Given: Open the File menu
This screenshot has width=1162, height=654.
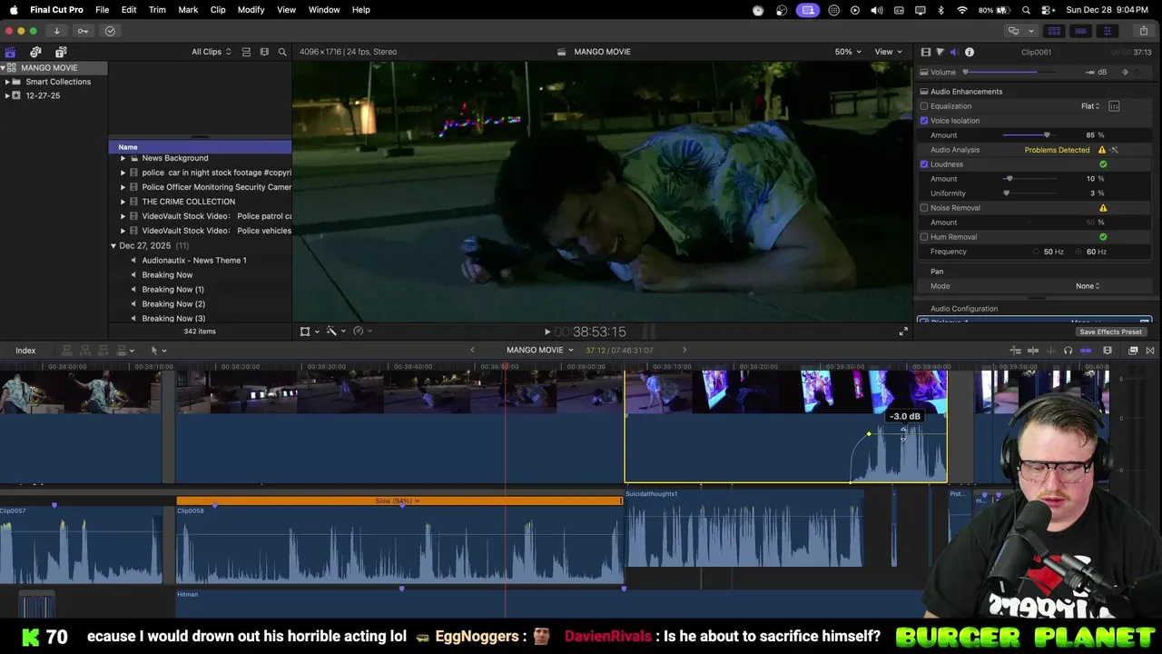Looking at the screenshot, I should point(103,10).
